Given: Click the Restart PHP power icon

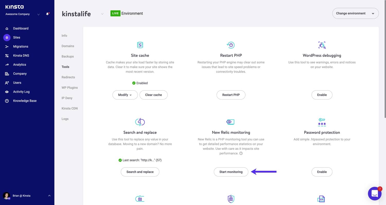Looking at the screenshot, I should point(231,45).
